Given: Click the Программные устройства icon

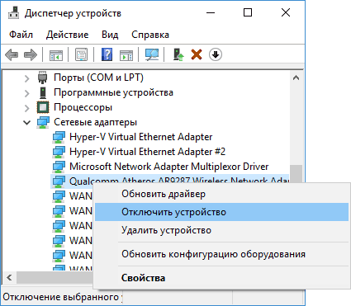Looking at the screenshot, I should tap(43, 92).
